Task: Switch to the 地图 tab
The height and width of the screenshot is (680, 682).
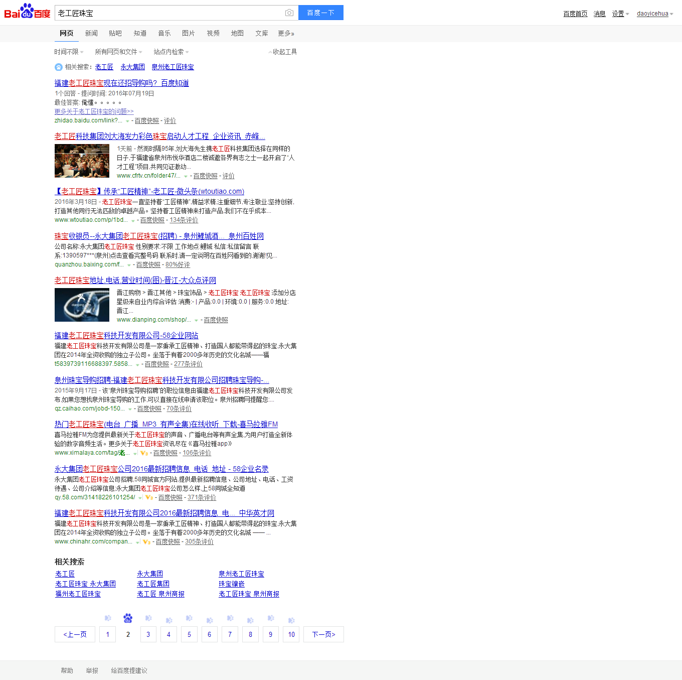Action: pyautogui.click(x=237, y=34)
